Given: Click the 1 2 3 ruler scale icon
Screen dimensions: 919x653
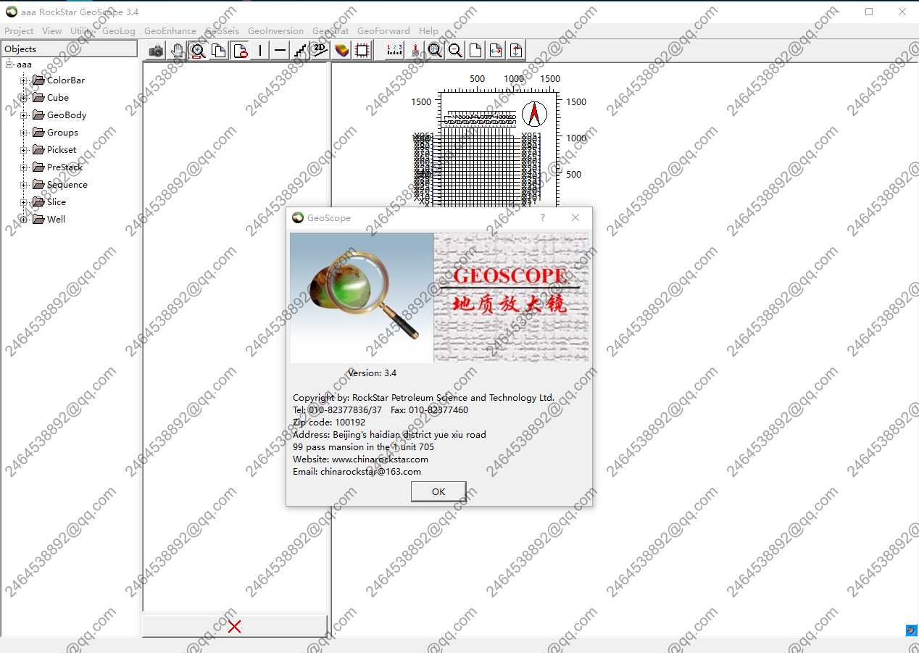Looking at the screenshot, I should pyautogui.click(x=394, y=50).
